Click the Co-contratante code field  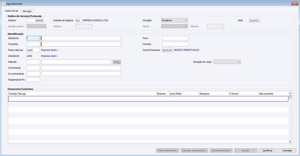tap(33, 74)
